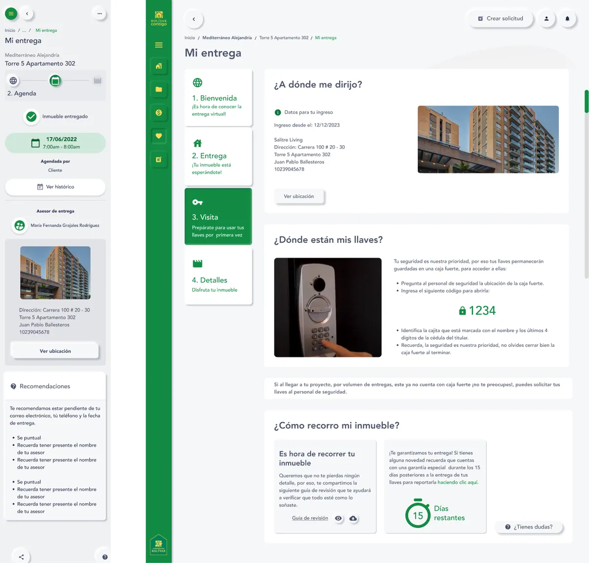This screenshot has height=563, width=589.
Task: Click the help icon at the mobile panel bottom
Action: [x=105, y=557]
